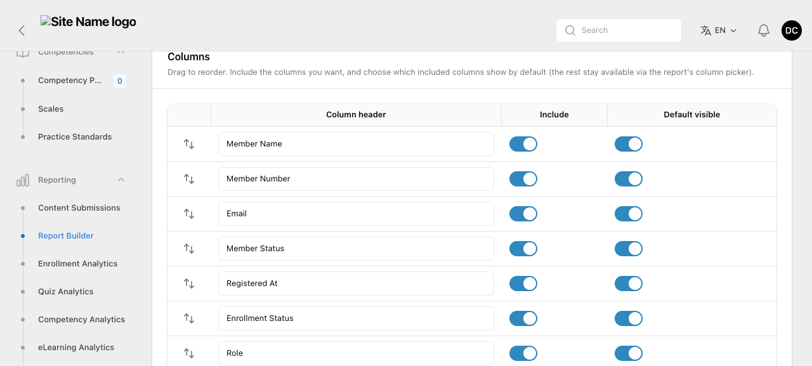Switch off Include for Registered At
This screenshot has height=366, width=812.
click(x=523, y=284)
